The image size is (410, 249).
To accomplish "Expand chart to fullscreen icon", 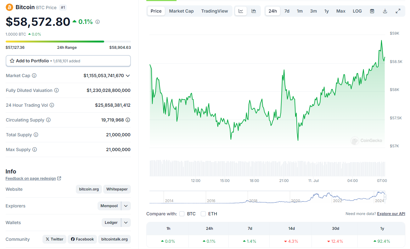I will (x=398, y=11).
